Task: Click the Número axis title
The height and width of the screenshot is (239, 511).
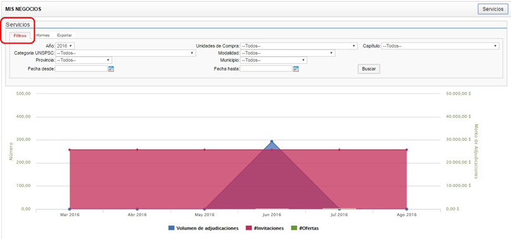Action: tap(11, 150)
